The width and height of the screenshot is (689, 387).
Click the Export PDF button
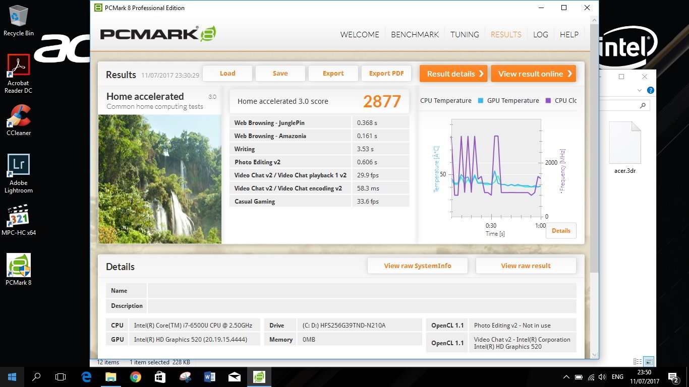[386, 74]
